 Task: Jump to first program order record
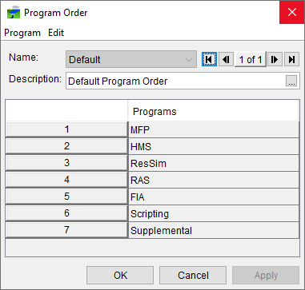point(209,59)
